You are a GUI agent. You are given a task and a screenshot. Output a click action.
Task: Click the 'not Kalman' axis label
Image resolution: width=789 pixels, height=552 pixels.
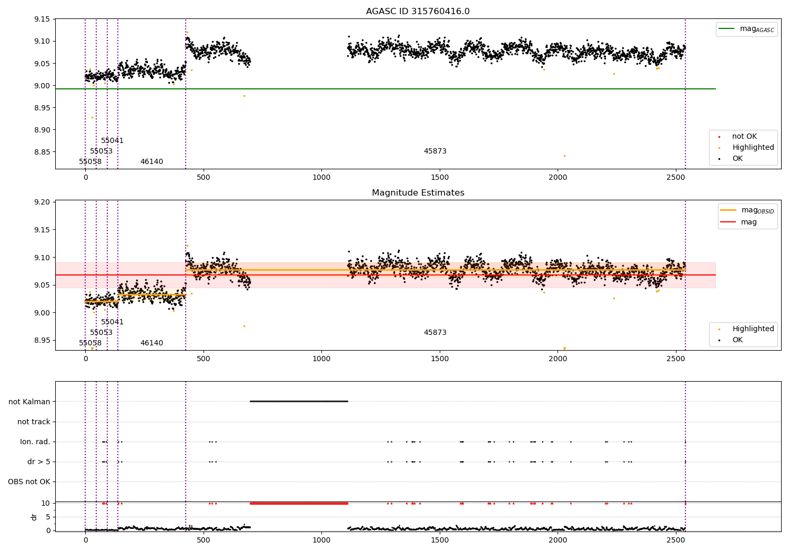(x=29, y=402)
